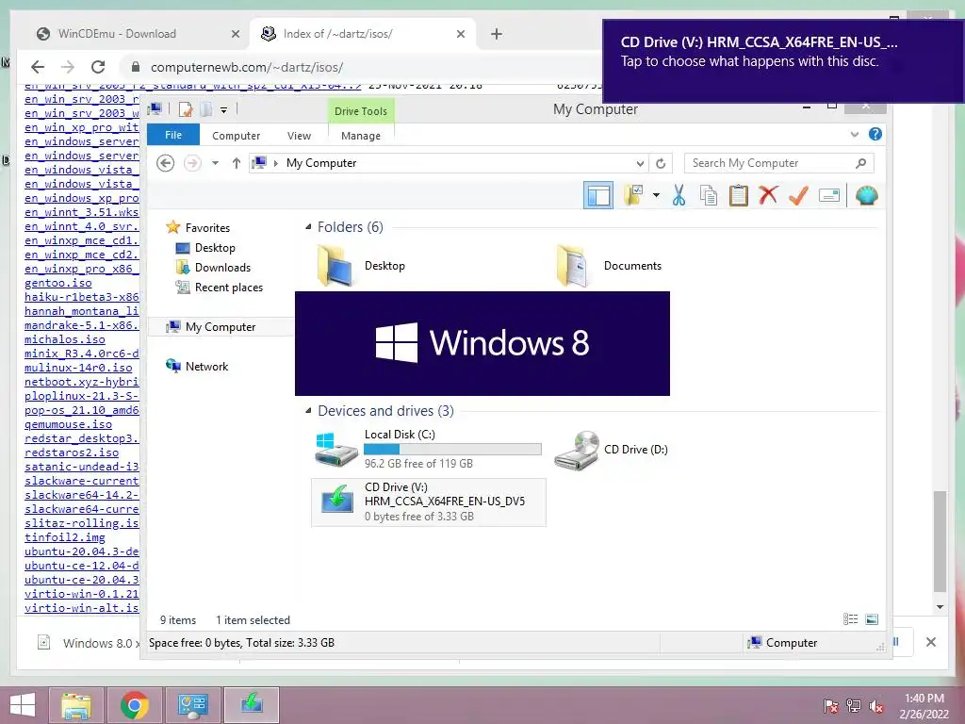Click the CD Drive (V:) notification toast

tap(783, 60)
